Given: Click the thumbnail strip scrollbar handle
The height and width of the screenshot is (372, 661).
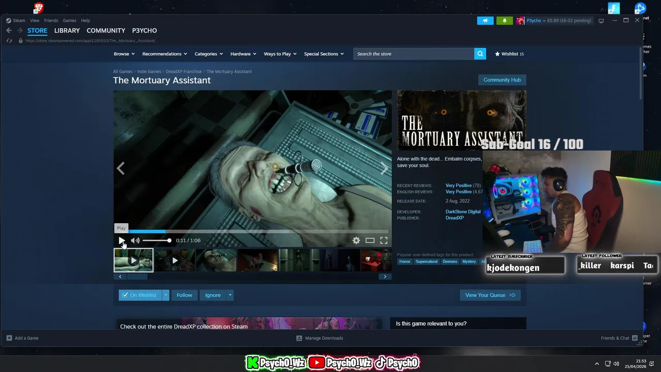Looking at the screenshot, I should coord(137,276).
